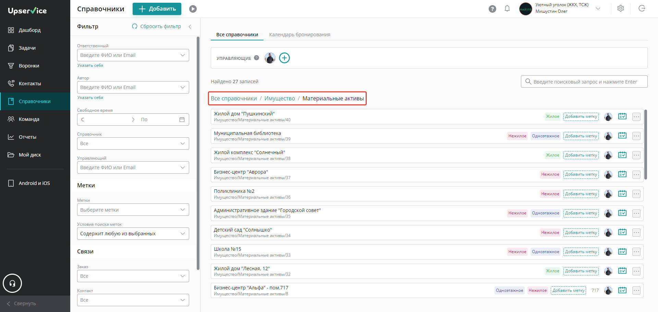Open the Выберите метки dropdown
Screen dimensions: 658x312
click(x=133, y=210)
